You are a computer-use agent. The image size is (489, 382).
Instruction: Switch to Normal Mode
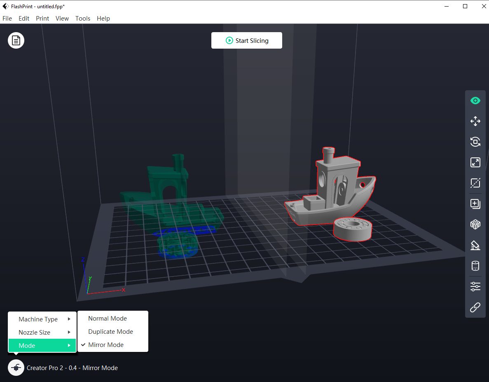pyautogui.click(x=113, y=319)
